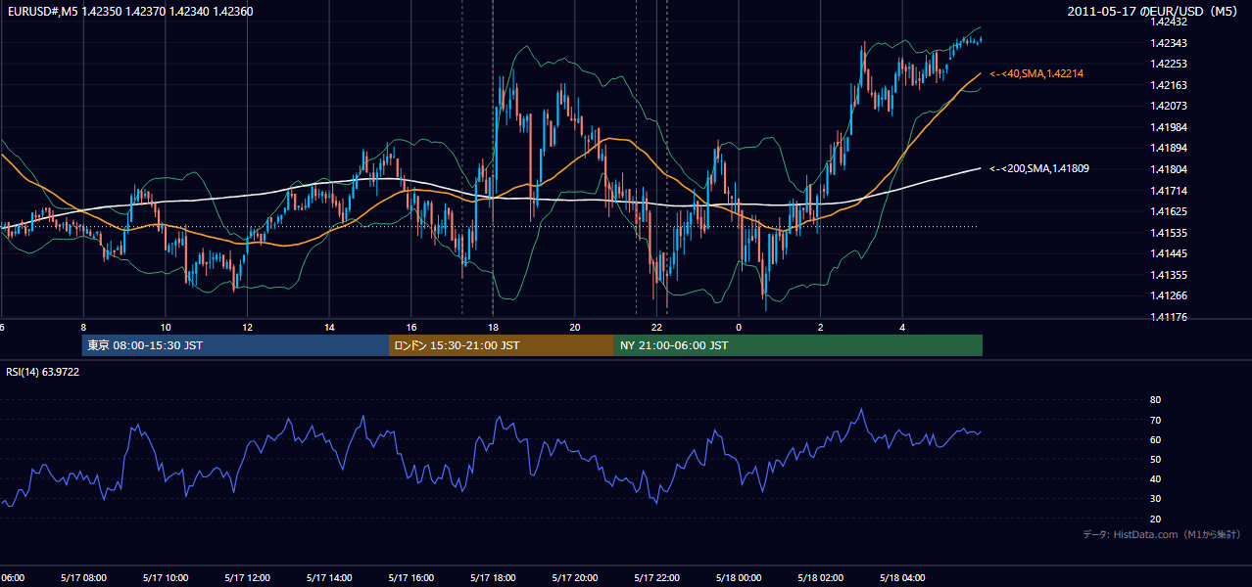Click RSI axis level 70
The image size is (1252, 587).
click(x=1155, y=420)
